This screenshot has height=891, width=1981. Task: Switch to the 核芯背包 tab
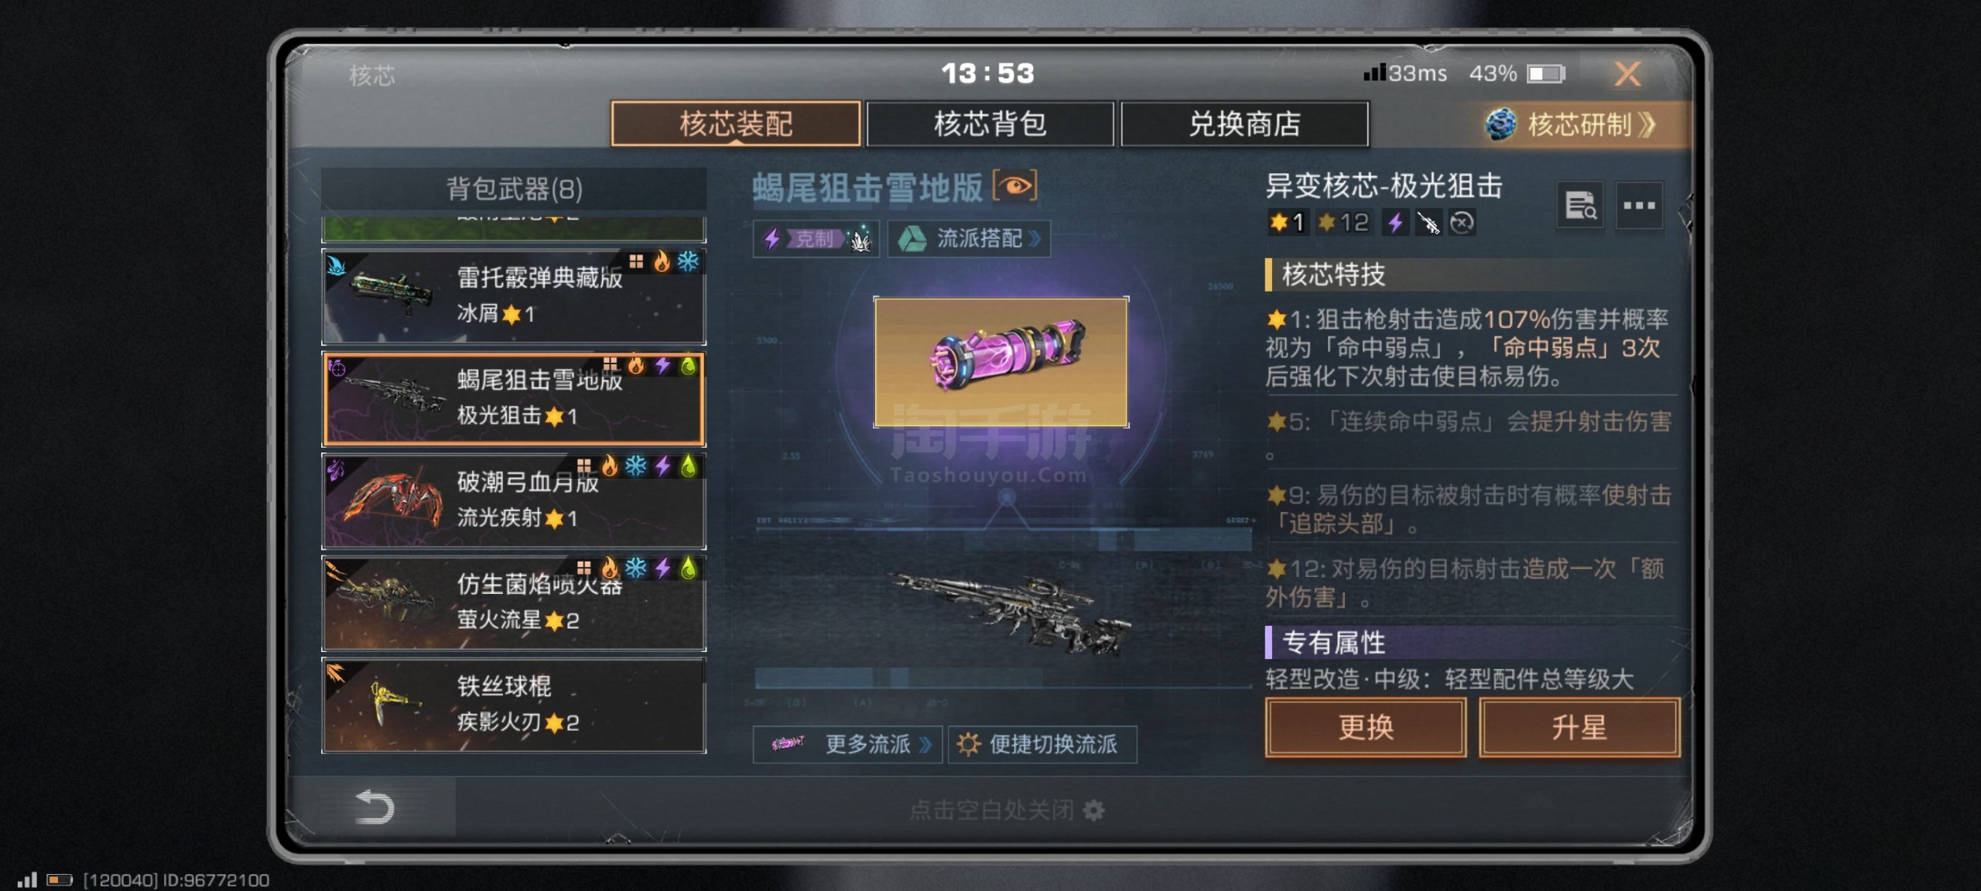coord(990,124)
